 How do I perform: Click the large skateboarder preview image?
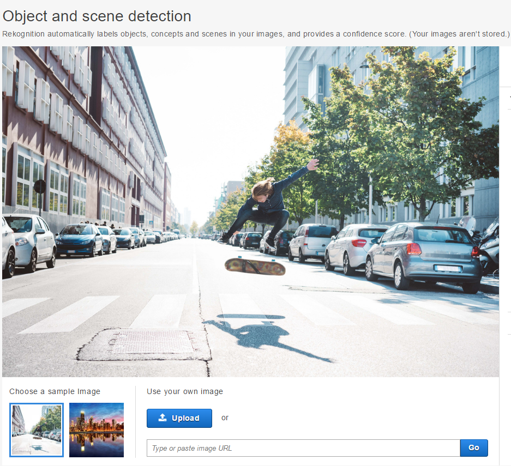pos(250,211)
